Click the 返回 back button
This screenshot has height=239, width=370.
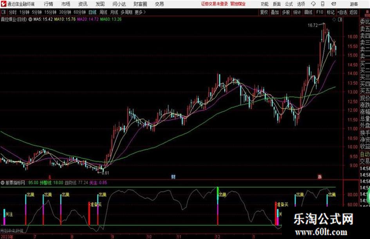(x=353, y=12)
